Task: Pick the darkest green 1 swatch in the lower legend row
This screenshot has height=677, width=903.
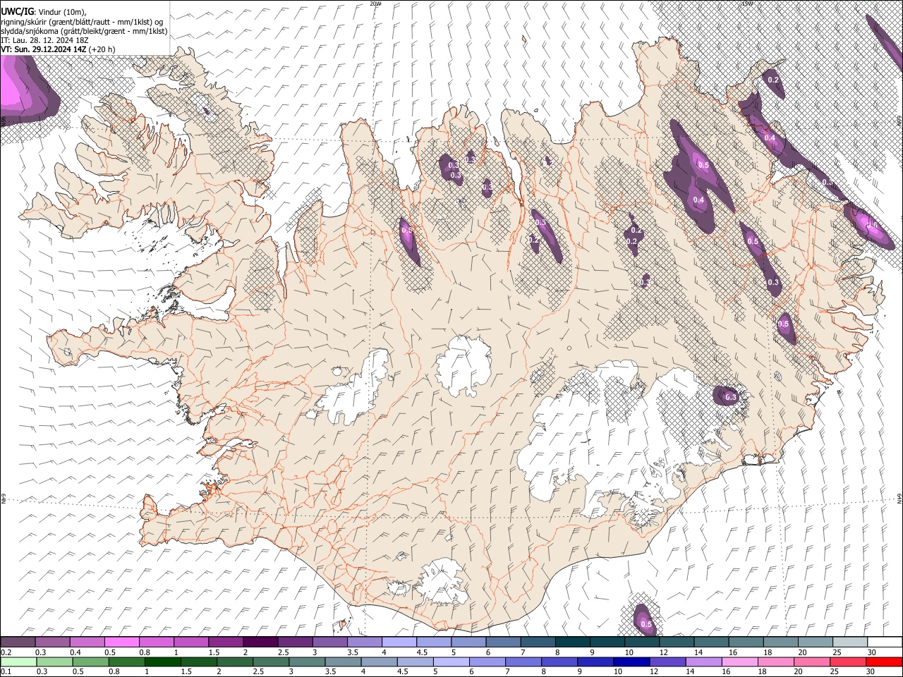Action: [x=163, y=661]
